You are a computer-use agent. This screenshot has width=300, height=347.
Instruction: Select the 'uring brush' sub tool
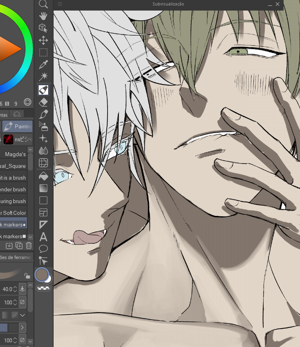pyautogui.click(x=14, y=201)
